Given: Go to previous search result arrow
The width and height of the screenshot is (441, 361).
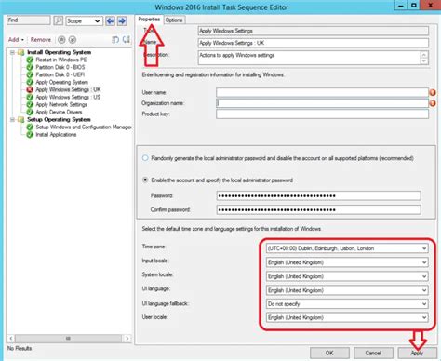Looking at the screenshot, I should tap(110, 20).
